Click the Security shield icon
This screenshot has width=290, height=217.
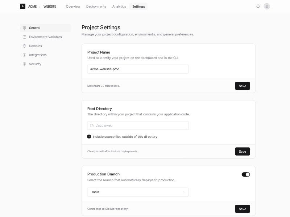(25, 64)
